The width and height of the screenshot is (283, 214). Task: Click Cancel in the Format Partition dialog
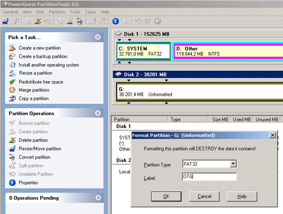pyautogui.click(x=204, y=196)
